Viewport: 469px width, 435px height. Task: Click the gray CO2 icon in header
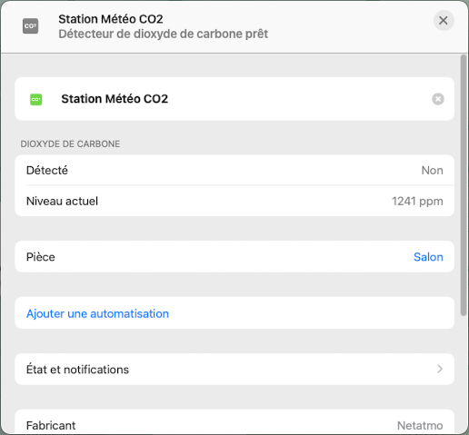31,26
